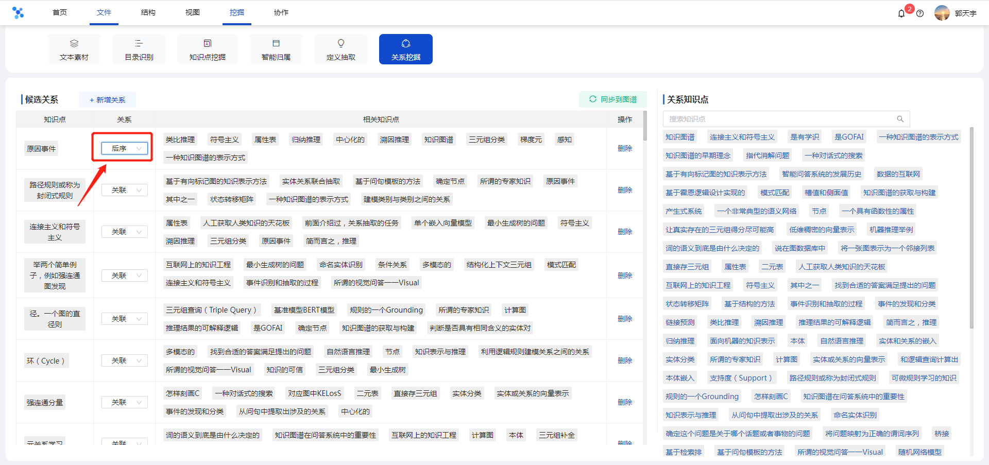
Task: Select 实体分类 in 关系知识点 panel
Action: click(680, 359)
